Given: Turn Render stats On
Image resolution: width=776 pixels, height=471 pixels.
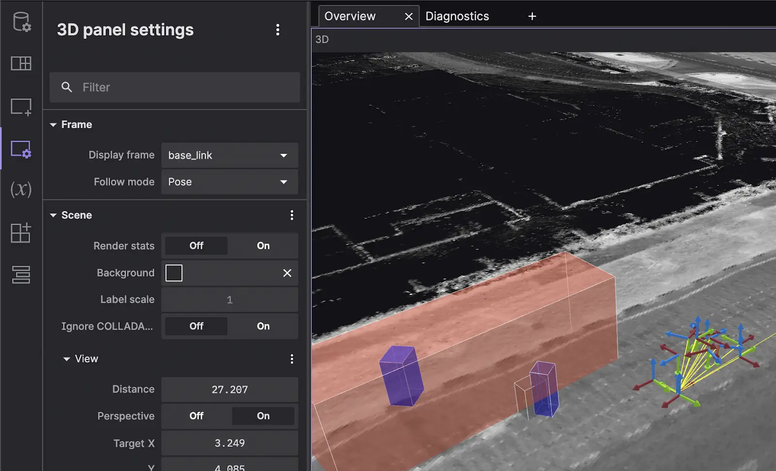Looking at the screenshot, I should 263,246.
